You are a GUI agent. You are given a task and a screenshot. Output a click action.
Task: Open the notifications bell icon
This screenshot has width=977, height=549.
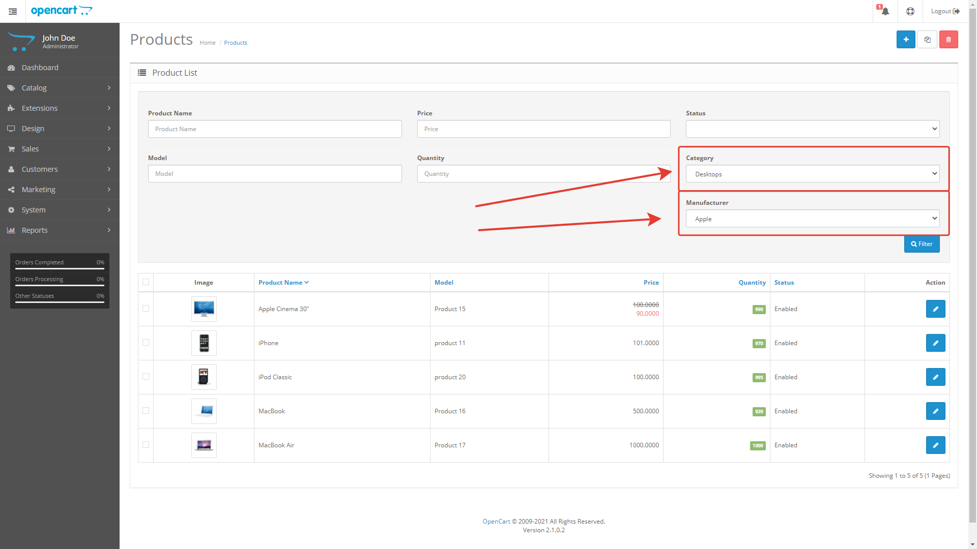(885, 11)
